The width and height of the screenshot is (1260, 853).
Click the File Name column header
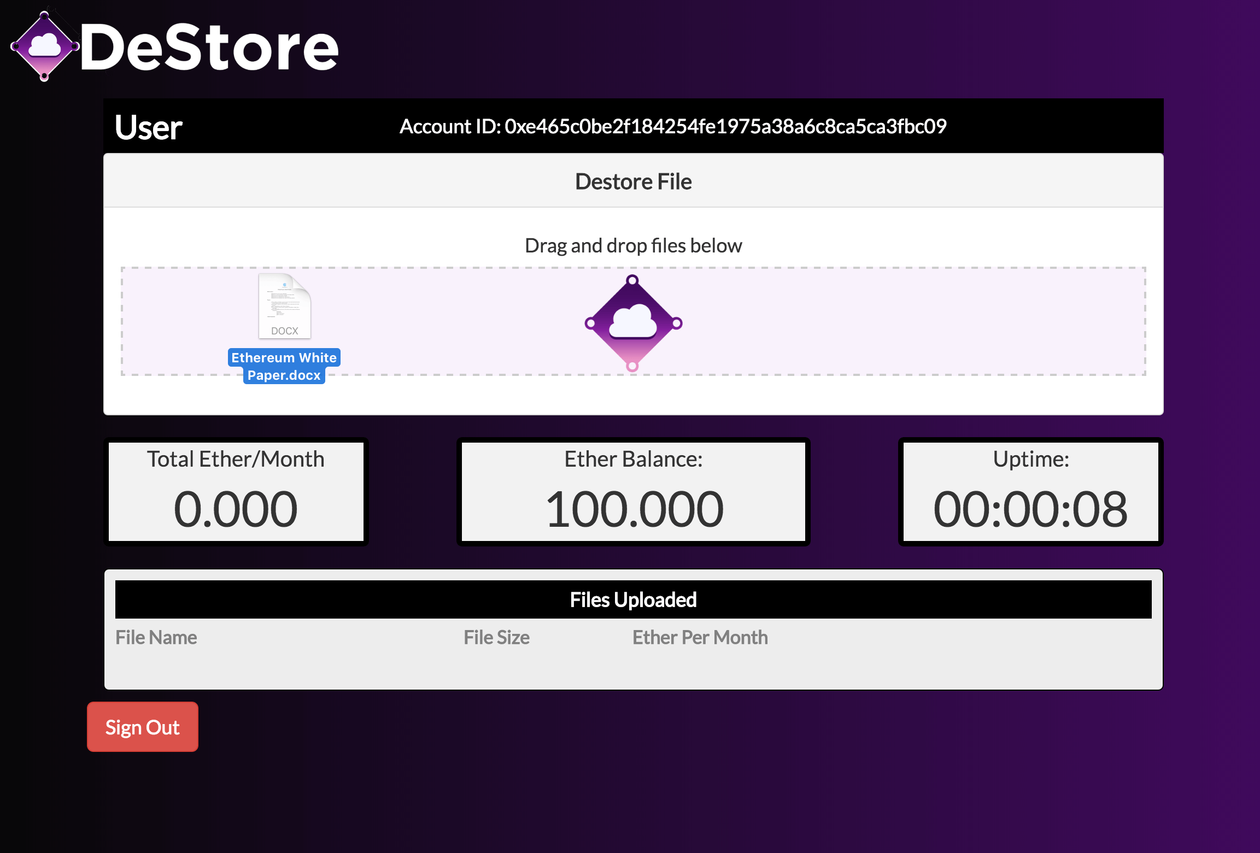click(156, 637)
